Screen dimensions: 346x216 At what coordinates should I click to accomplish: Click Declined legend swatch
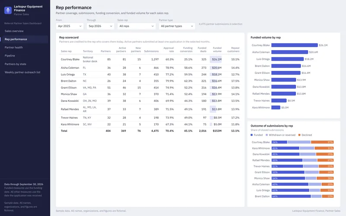coord(299,135)
